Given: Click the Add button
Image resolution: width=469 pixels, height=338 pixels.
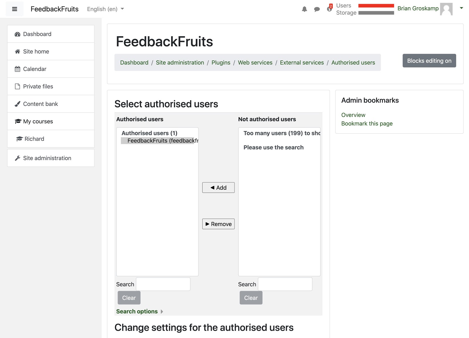Looking at the screenshot, I should click(x=218, y=188).
